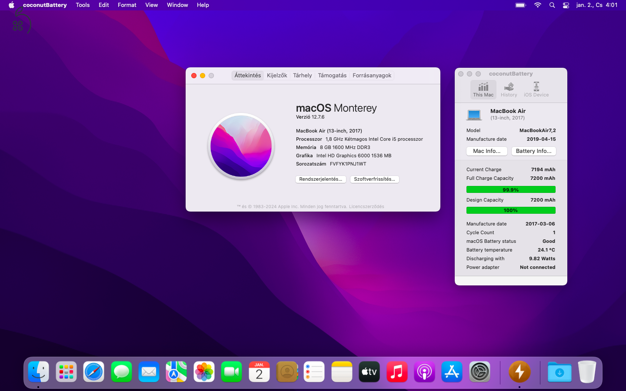Image resolution: width=626 pixels, height=391 pixels.
Task: Click the Battery Info... button
Action: [534, 151]
